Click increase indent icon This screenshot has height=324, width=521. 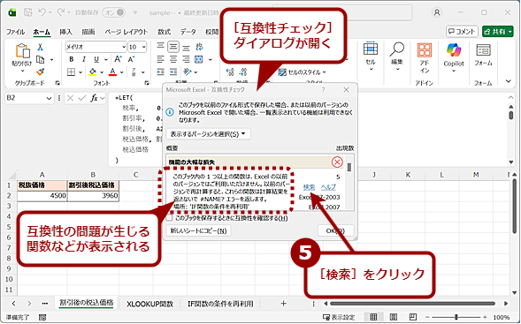click(x=173, y=72)
